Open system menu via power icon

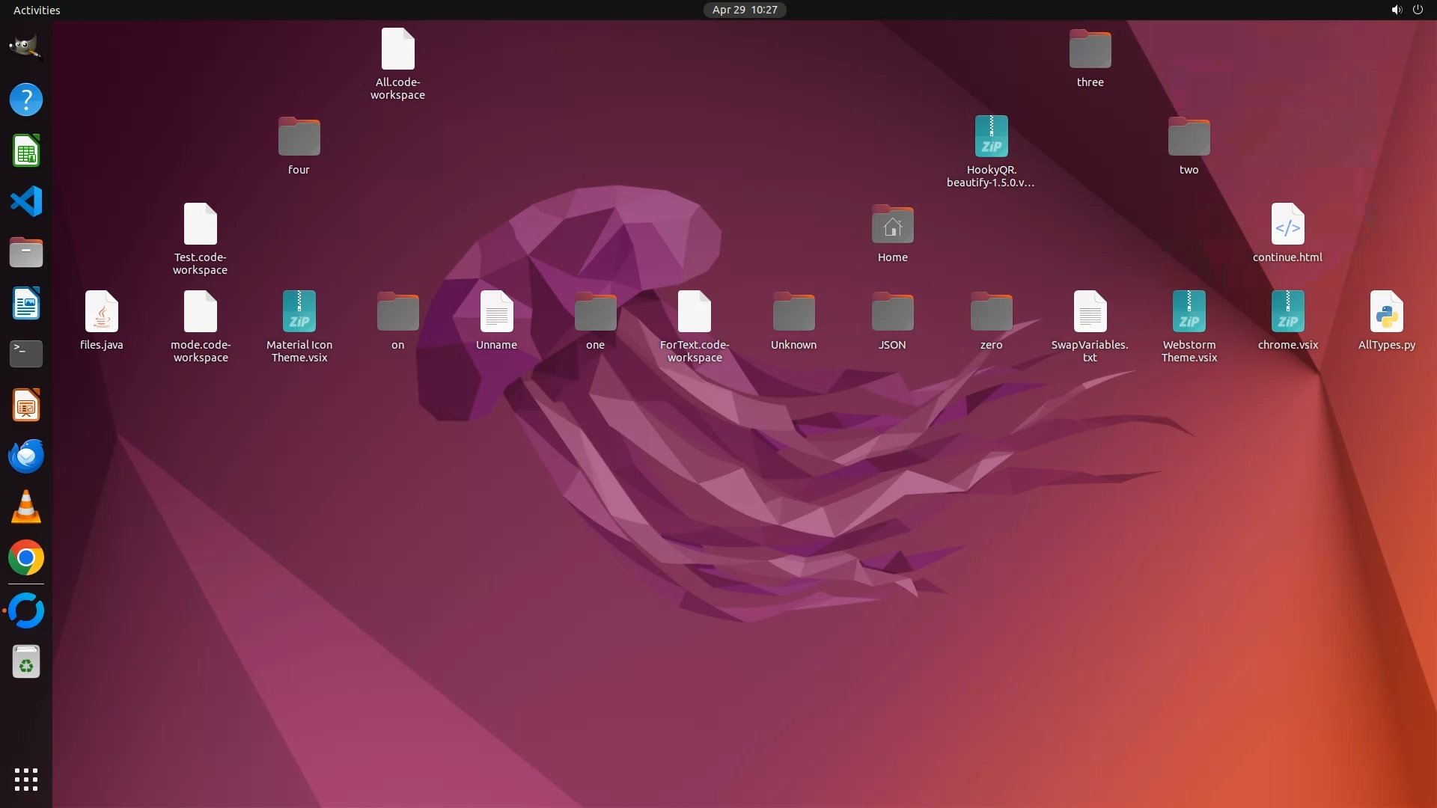pyautogui.click(x=1418, y=10)
